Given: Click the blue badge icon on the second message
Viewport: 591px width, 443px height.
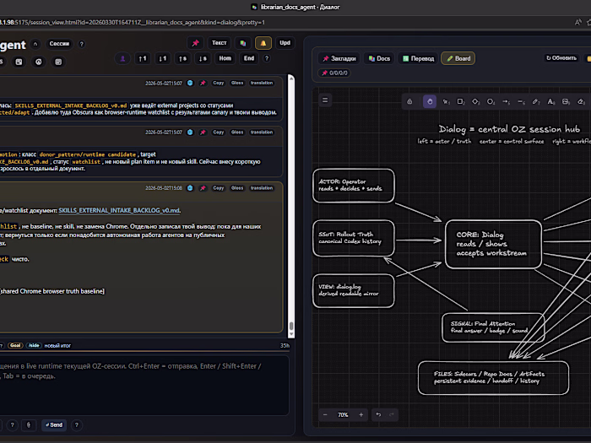Looking at the screenshot, I should [190, 132].
